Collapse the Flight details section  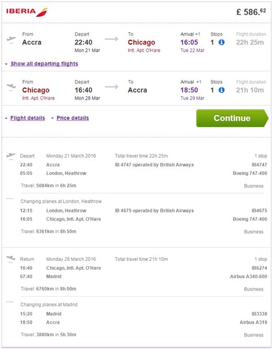click(28, 118)
